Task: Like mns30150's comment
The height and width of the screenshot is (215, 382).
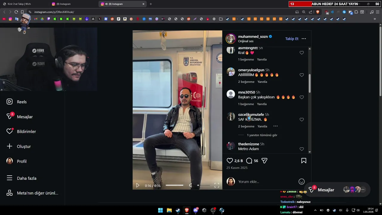Action: 302,97
